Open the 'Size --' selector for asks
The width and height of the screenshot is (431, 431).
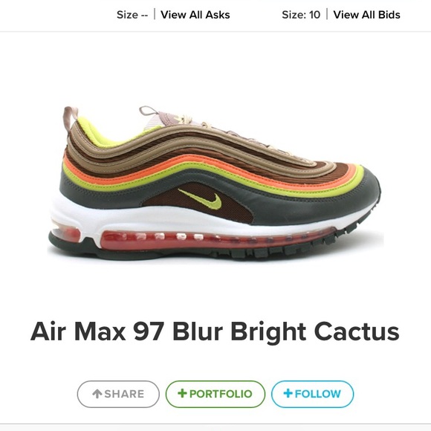132,15
